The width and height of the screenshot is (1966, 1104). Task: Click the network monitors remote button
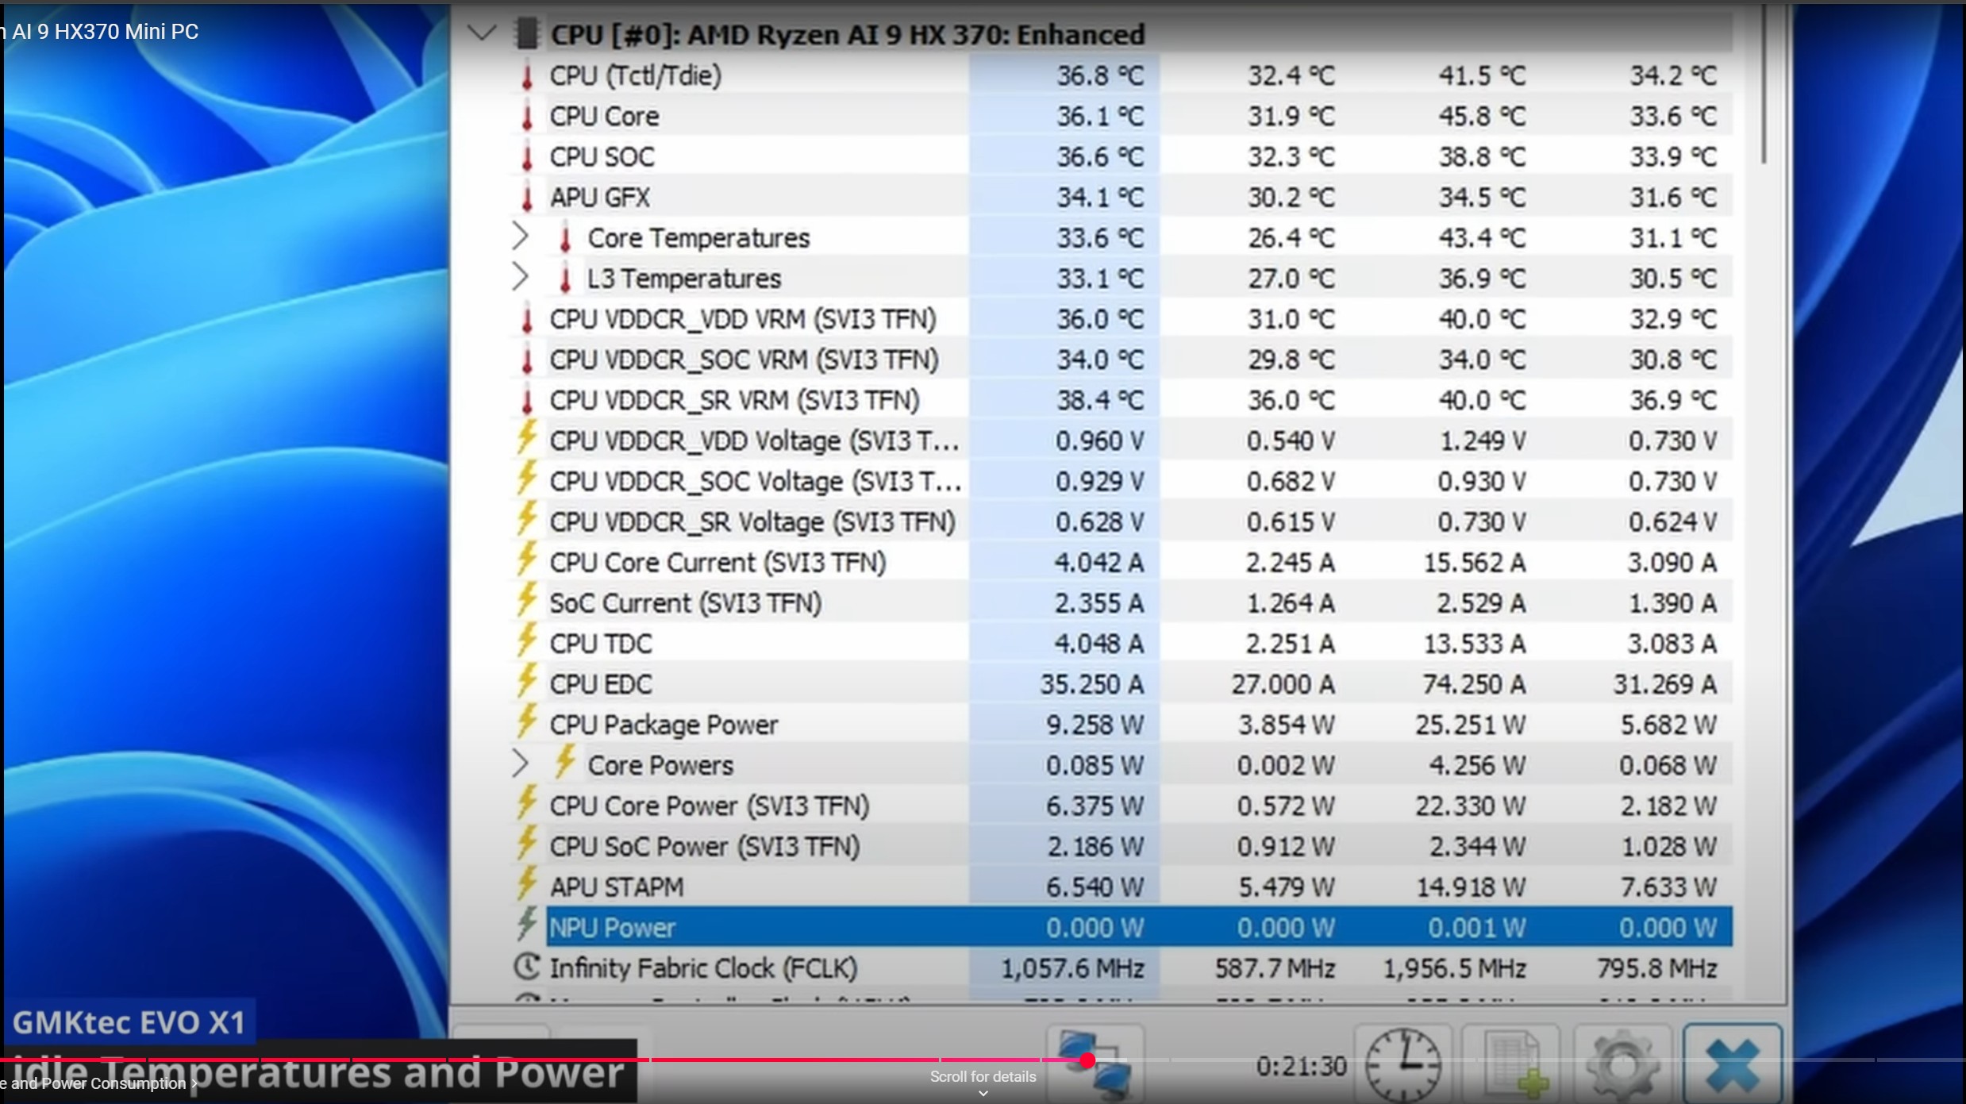(1096, 1064)
